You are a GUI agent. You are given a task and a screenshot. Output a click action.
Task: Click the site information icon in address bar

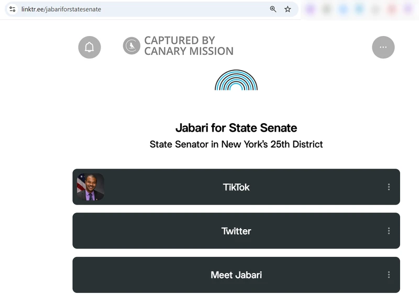click(13, 9)
